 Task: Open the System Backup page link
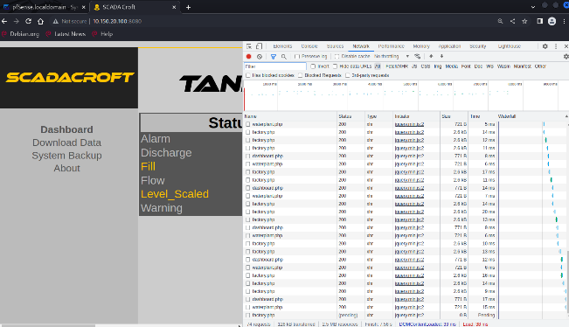[x=66, y=156]
